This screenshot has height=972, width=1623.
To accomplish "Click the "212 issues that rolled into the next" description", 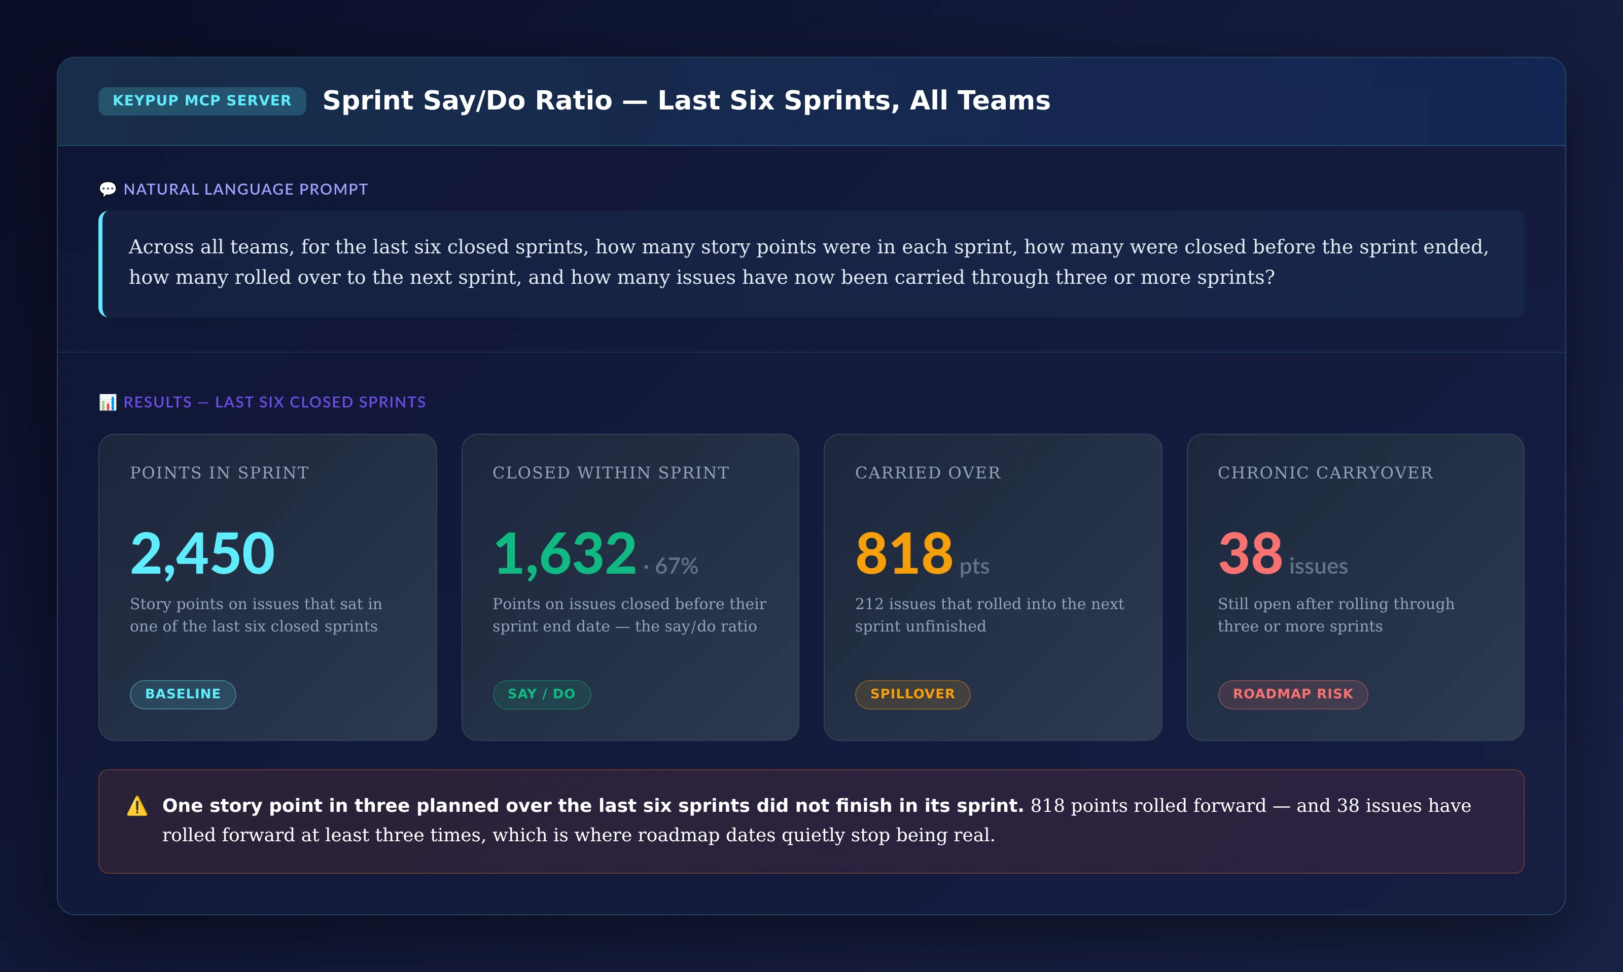I will (990, 615).
